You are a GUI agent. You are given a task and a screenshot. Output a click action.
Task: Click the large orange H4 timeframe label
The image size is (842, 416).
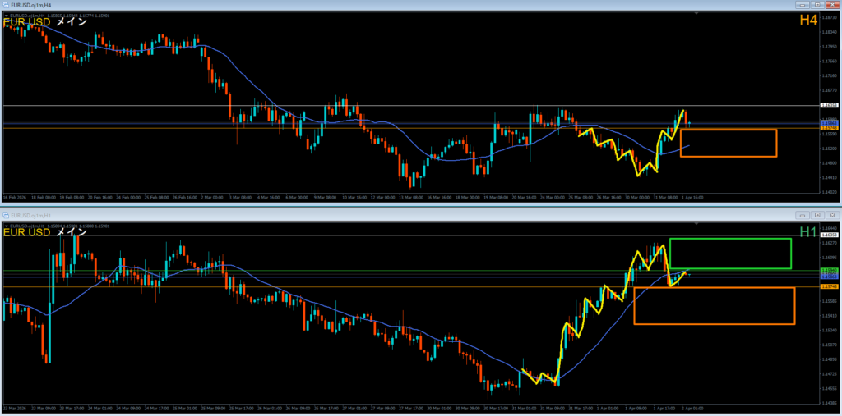(808, 21)
